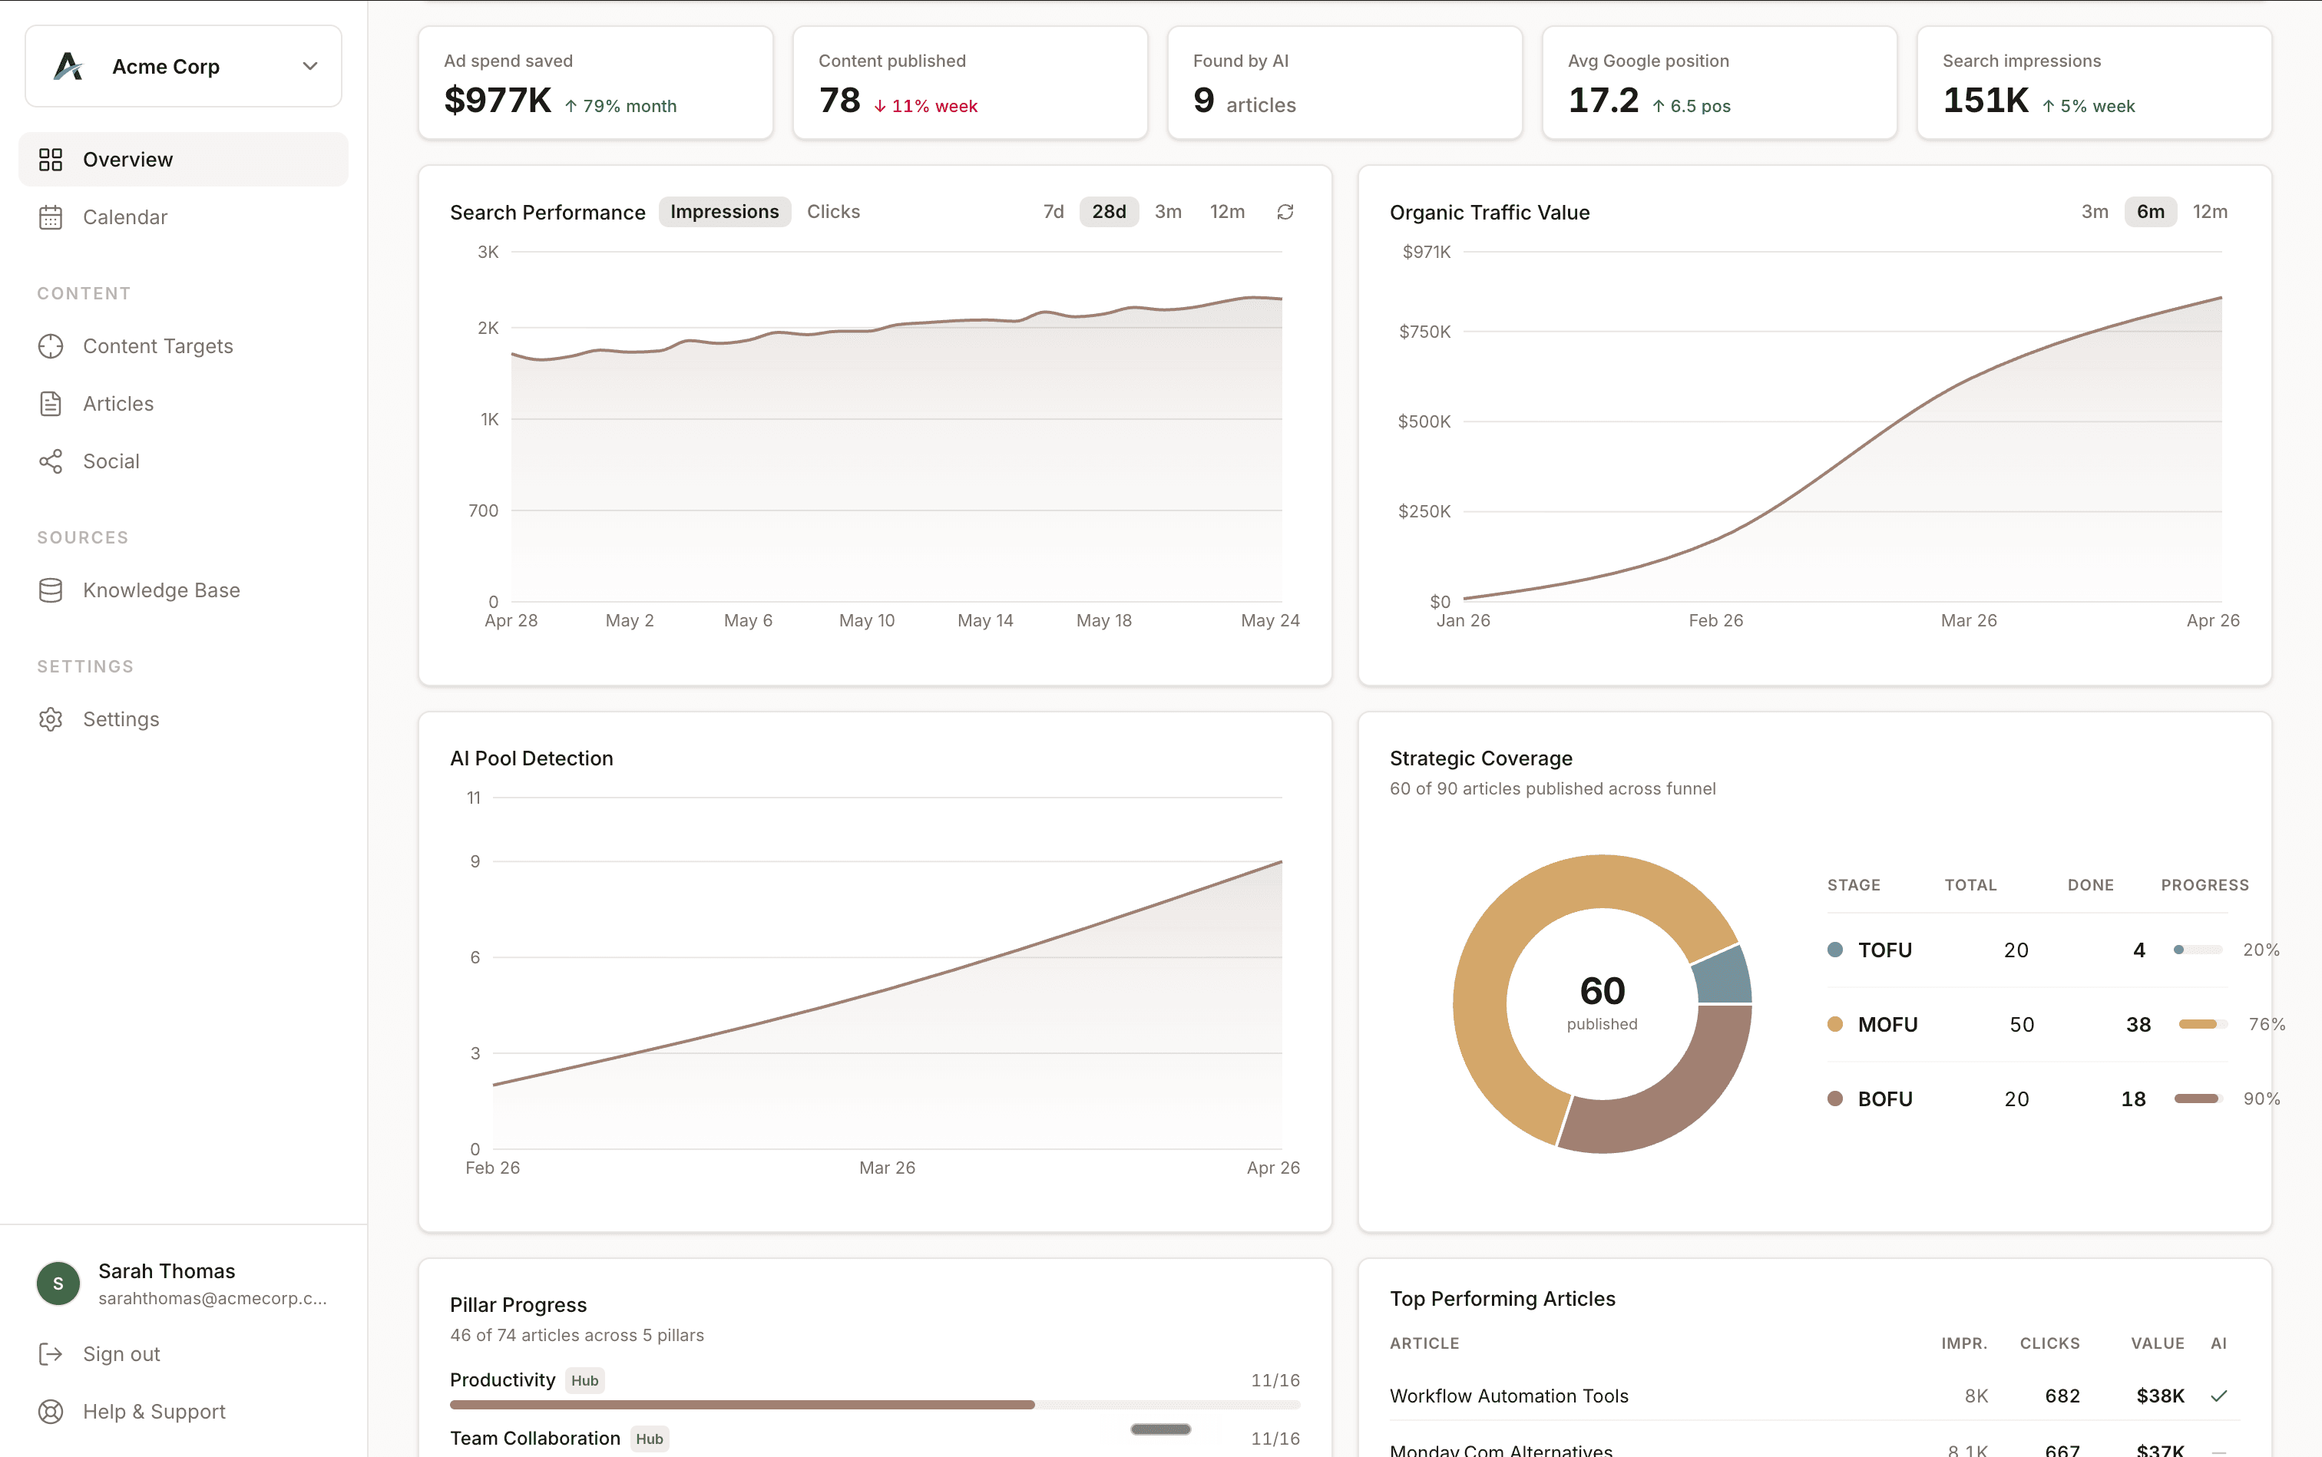Set Search Performance range to 7d

[x=1053, y=212]
